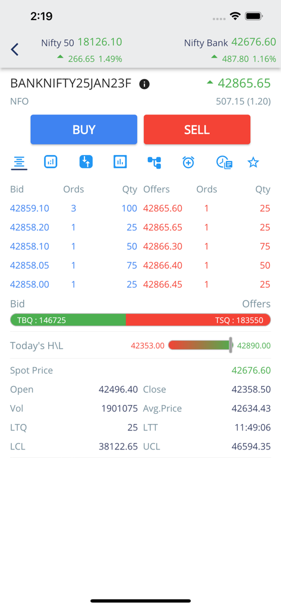This screenshot has width=281, height=608.
Task: Tap the Close value 42358.50
Action: click(251, 389)
